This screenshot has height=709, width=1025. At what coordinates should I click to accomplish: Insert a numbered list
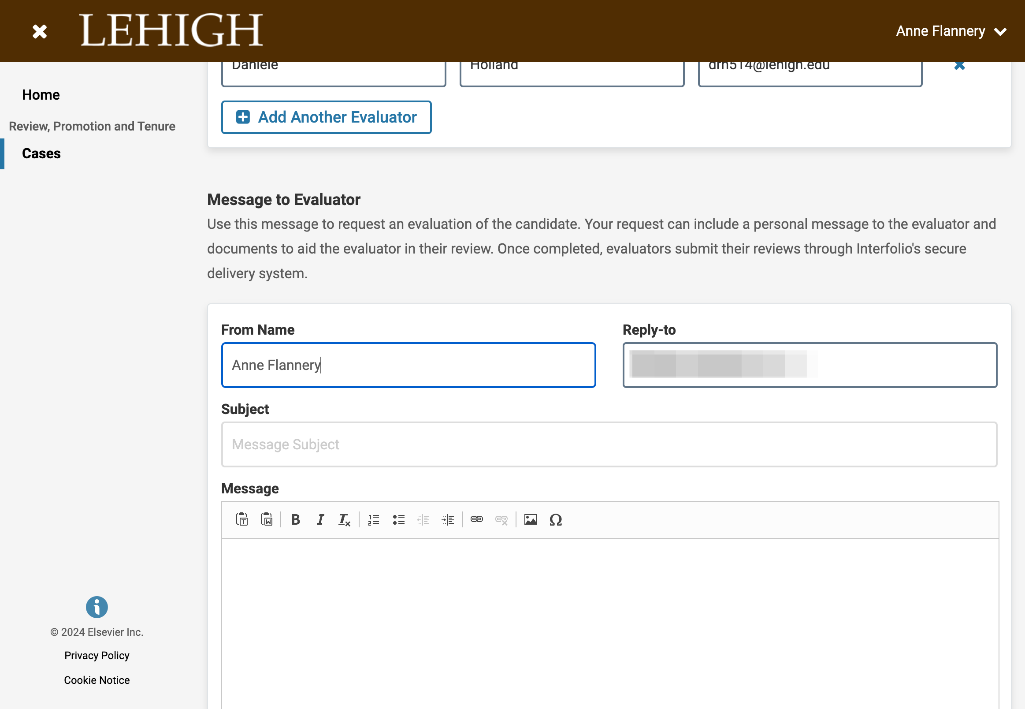[x=374, y=519]
